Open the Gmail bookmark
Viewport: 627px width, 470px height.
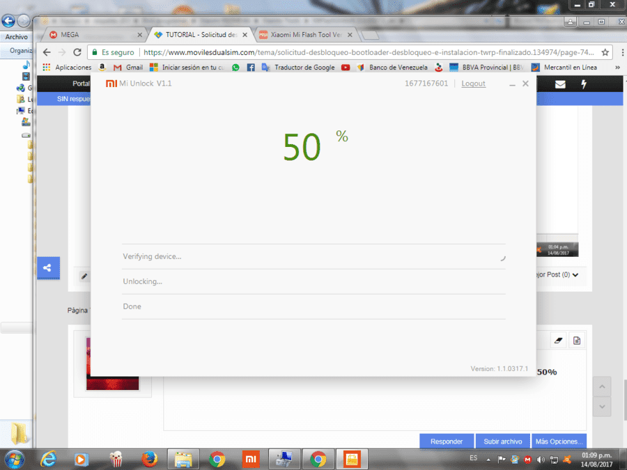tap(128, 67)
